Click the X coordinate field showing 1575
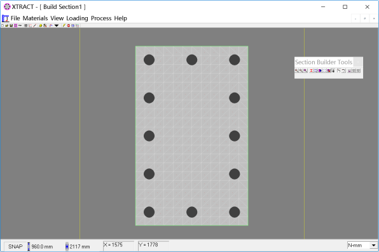 [118, 245]
